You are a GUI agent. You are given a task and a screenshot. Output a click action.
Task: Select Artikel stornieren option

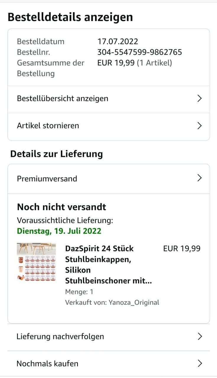48,126
